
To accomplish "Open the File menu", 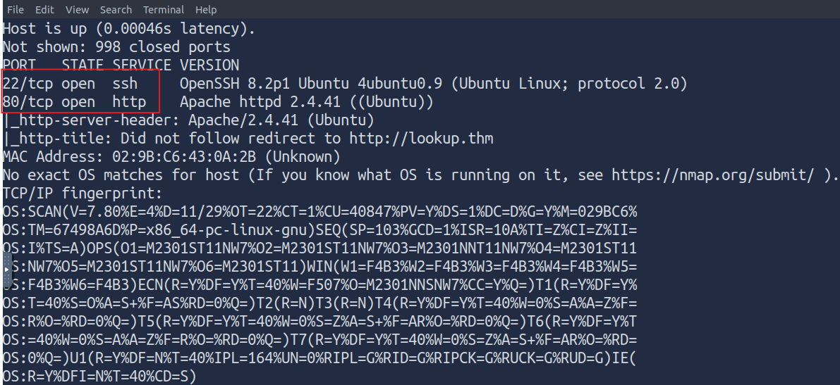I will pyautogui.click(x=15, y=10).
